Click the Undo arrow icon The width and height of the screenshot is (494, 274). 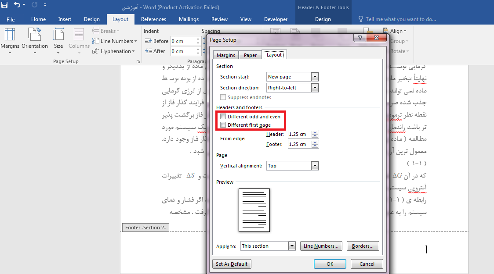(17, 5)
